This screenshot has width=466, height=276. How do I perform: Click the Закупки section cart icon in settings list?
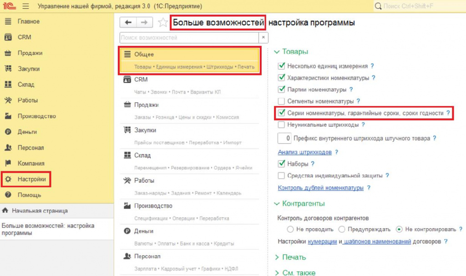127,130
